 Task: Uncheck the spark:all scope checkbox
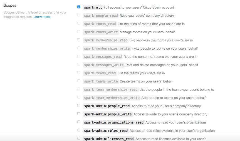(x=79, y=7)
